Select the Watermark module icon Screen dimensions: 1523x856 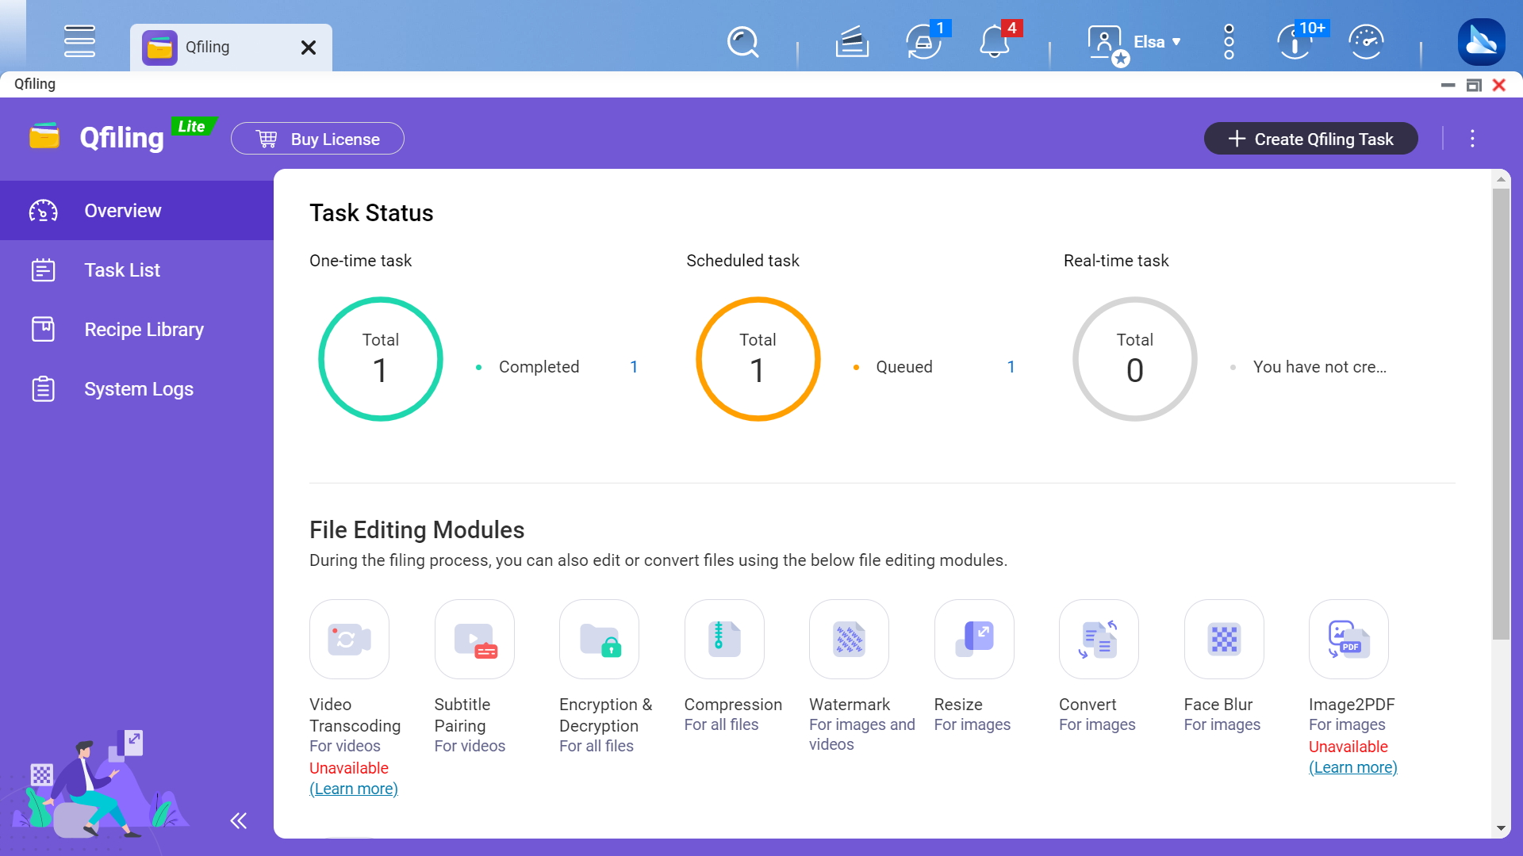[850, 636]
